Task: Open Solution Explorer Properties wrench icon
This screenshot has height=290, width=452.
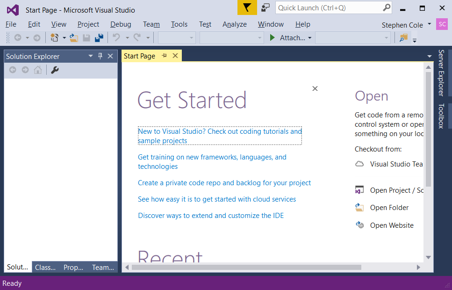Action: point(55,70)
